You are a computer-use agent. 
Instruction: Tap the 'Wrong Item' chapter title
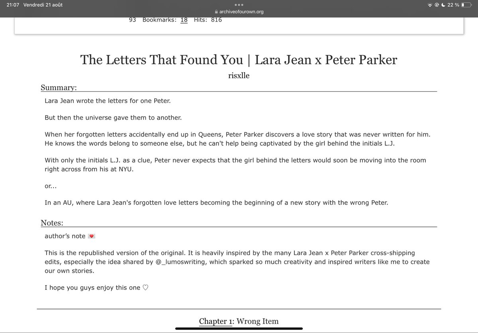tap(258, 321)
